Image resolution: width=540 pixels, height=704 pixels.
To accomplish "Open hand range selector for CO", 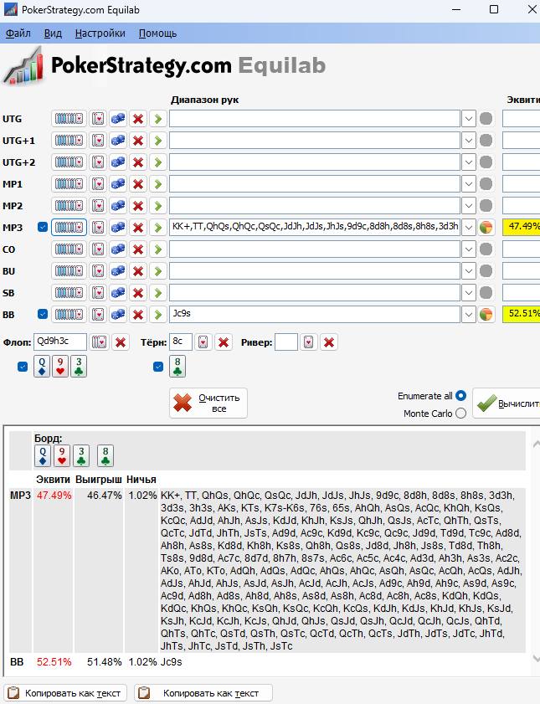I will 69,249.
